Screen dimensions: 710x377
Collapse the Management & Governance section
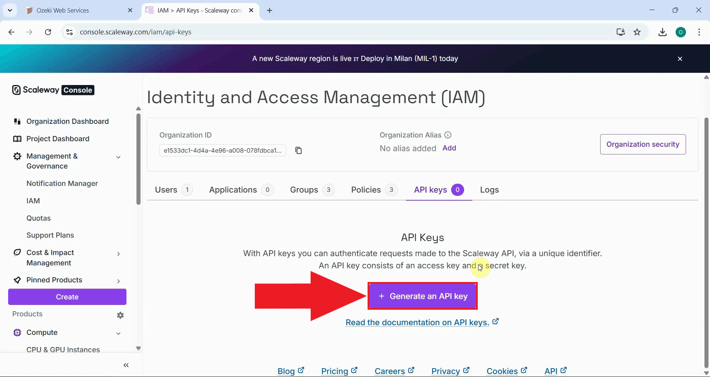coord(118,157)
